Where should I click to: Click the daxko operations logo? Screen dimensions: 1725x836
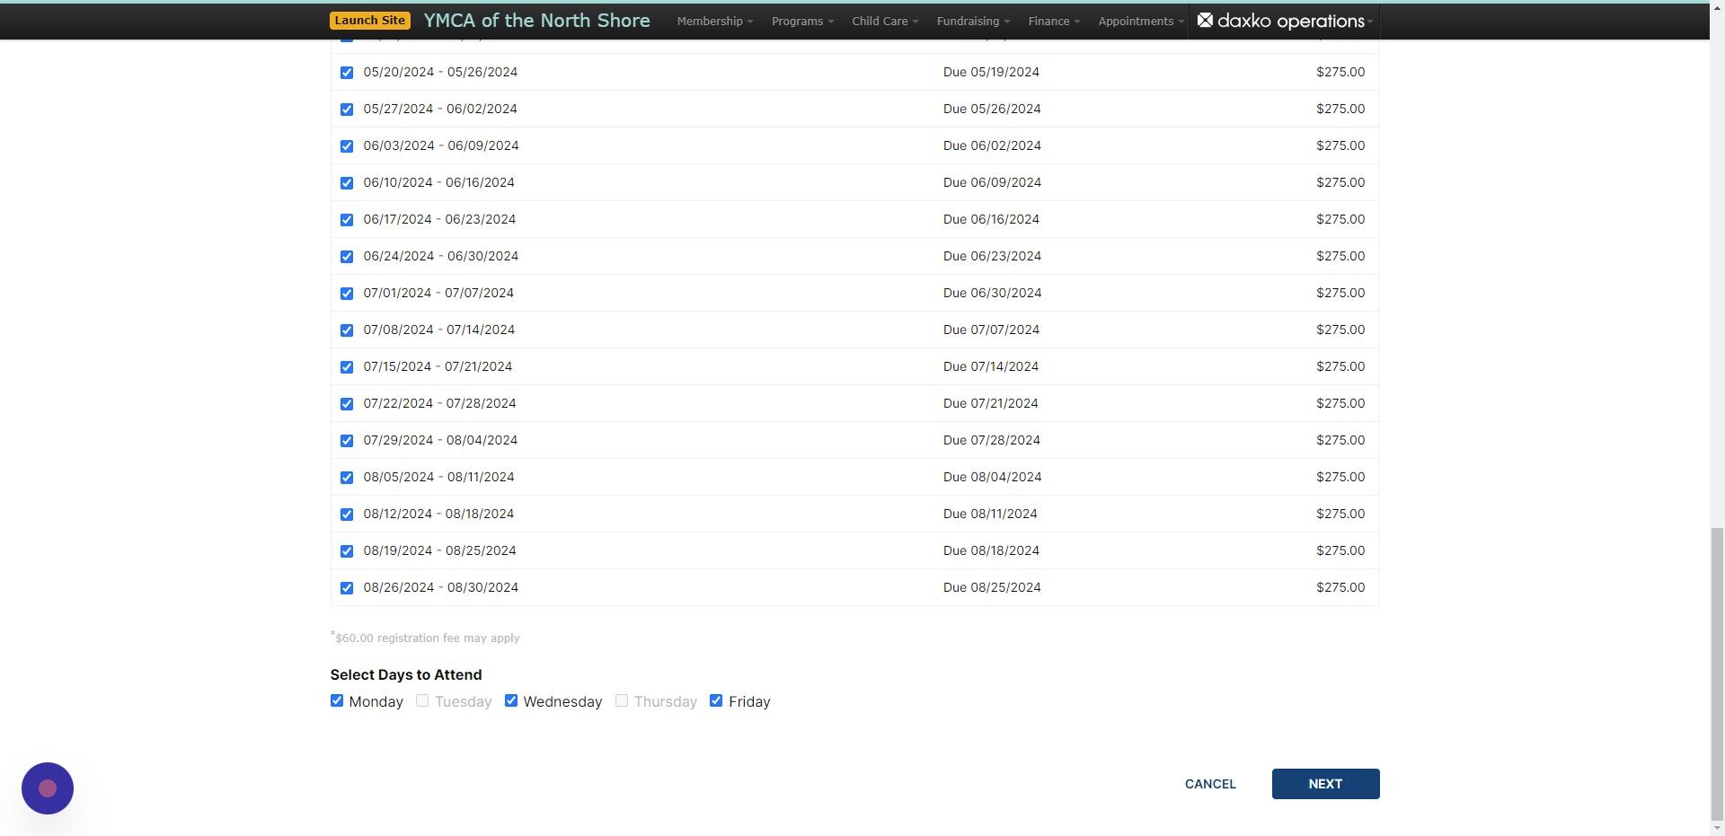[1279, 21]
